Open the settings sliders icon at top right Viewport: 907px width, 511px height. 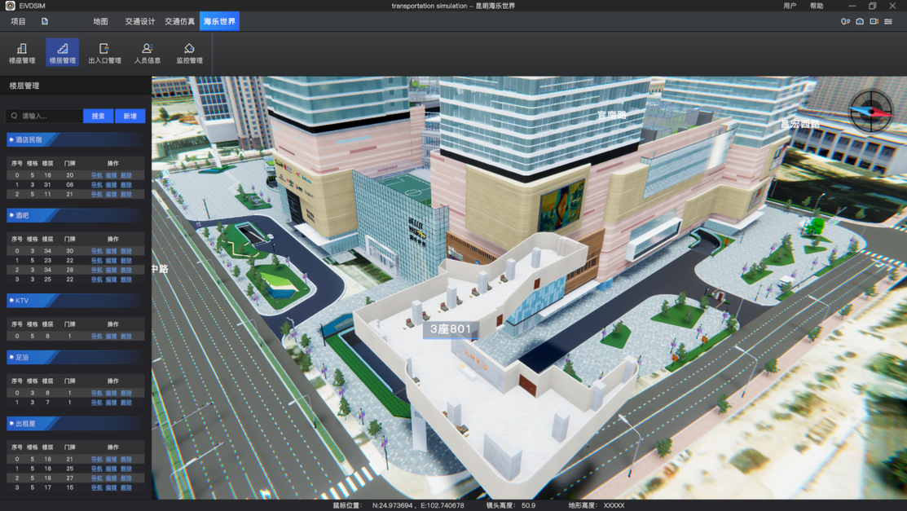click(x=888, y=21)
